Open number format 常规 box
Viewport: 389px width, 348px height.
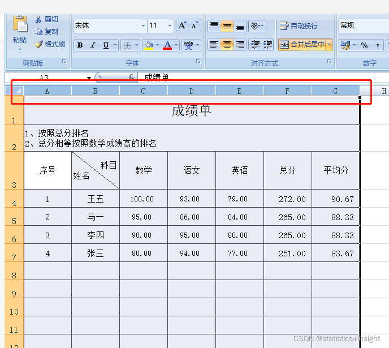364,25
